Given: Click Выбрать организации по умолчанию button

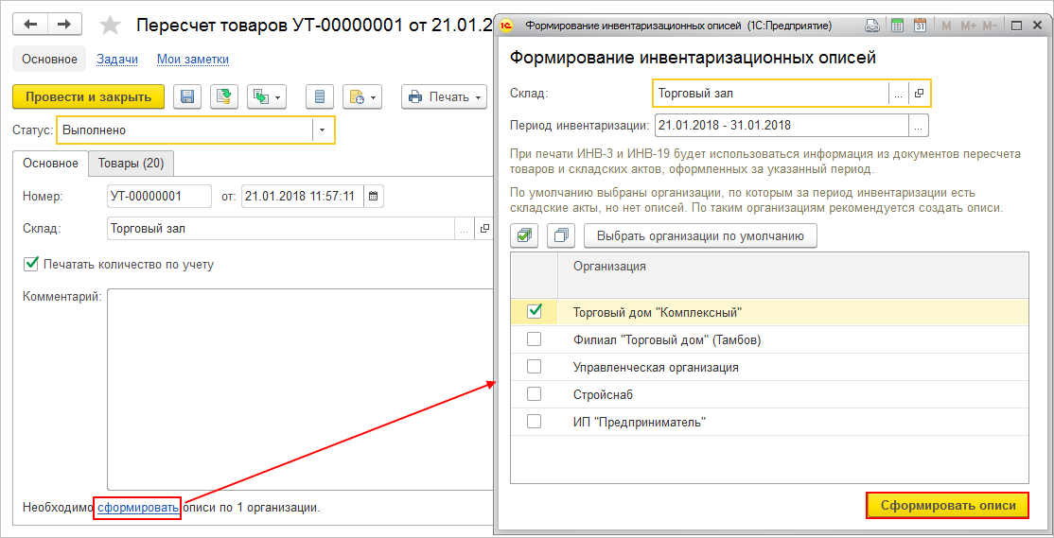Looking at the screenshot, I should [x=700, y=235].
